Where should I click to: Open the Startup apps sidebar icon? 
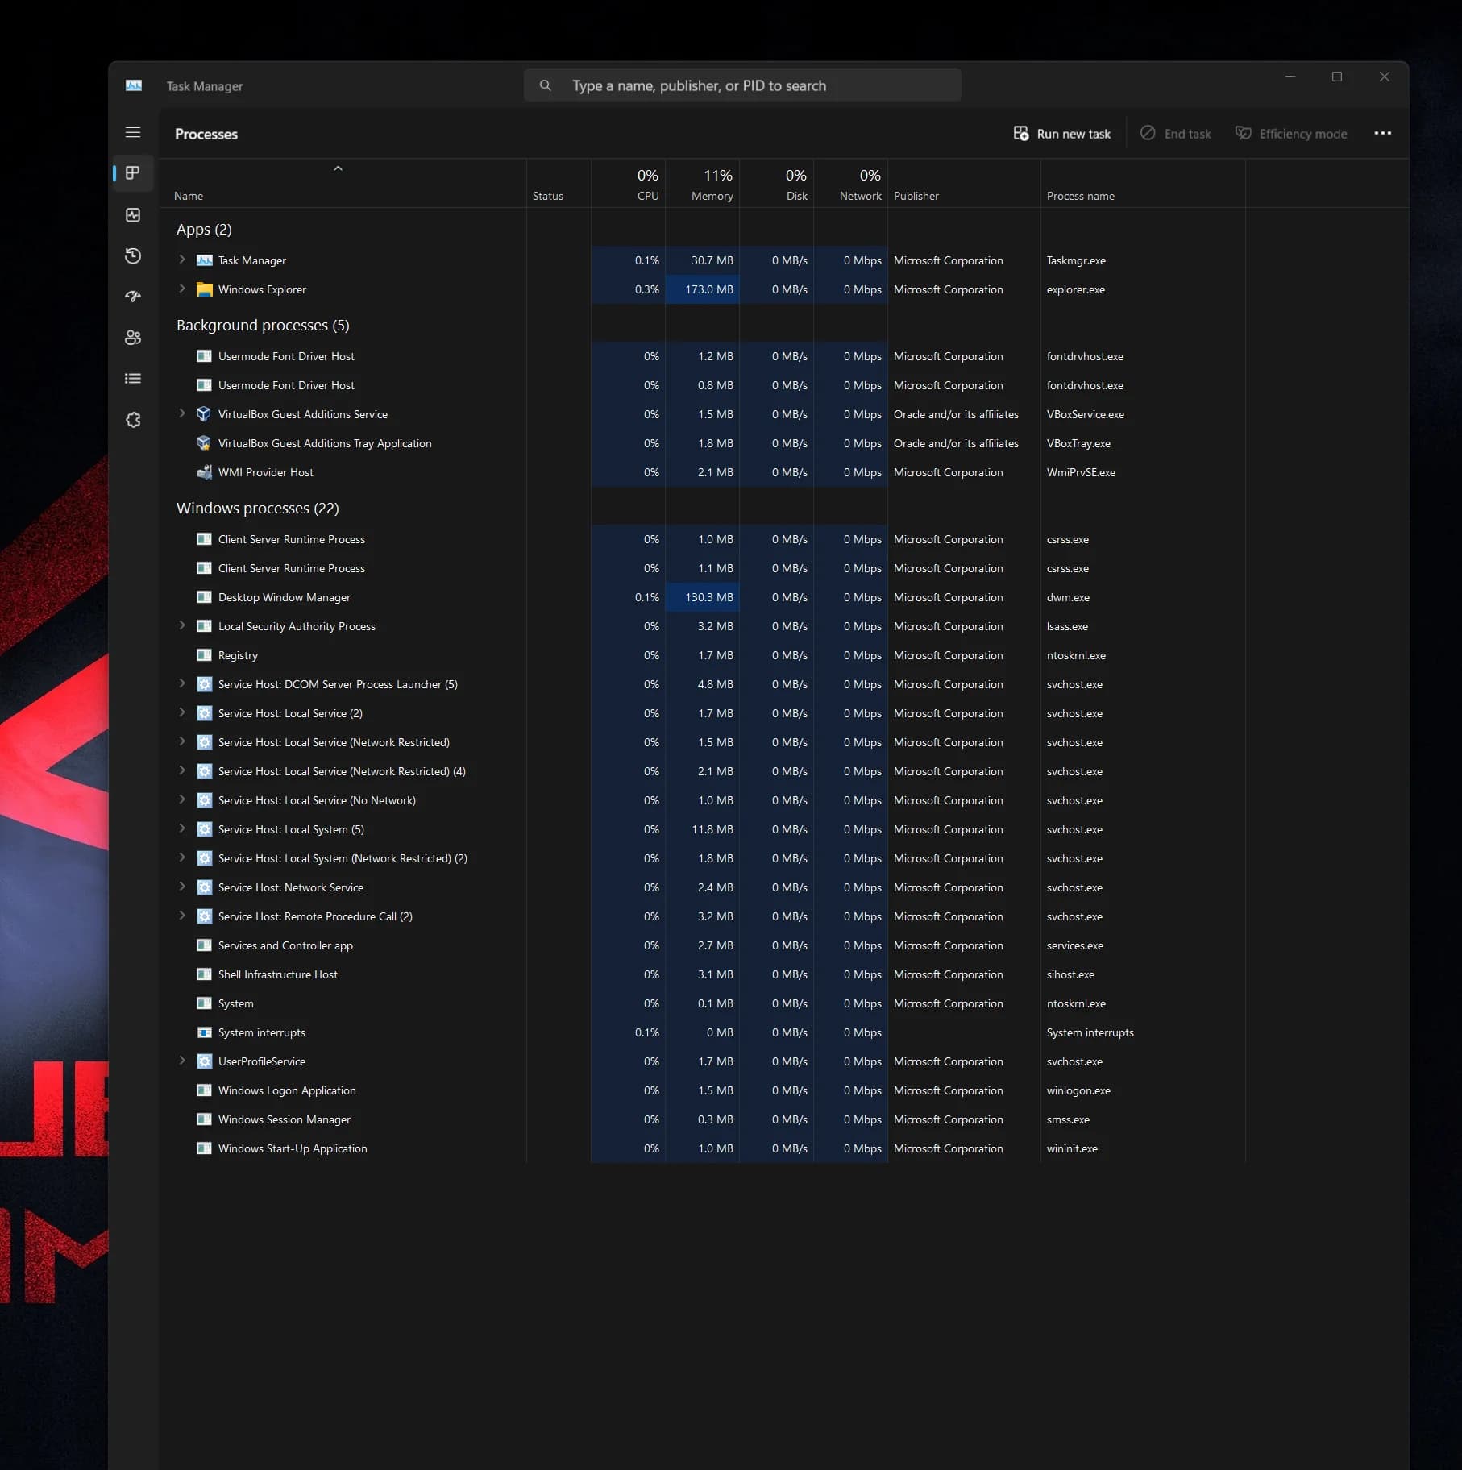pyautogui.click(x=133, y=297)
